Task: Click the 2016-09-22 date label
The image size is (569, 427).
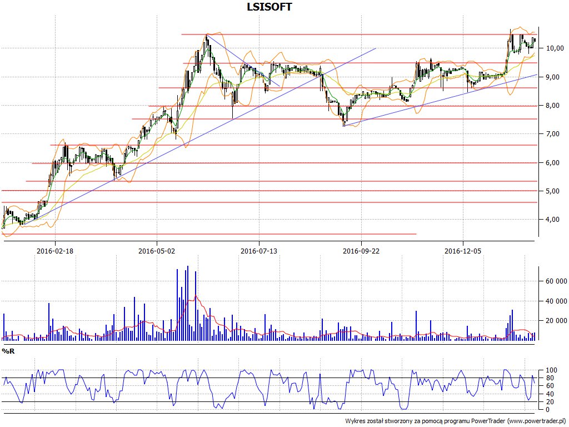Action: pyautogui.click(x=361, y=251)
